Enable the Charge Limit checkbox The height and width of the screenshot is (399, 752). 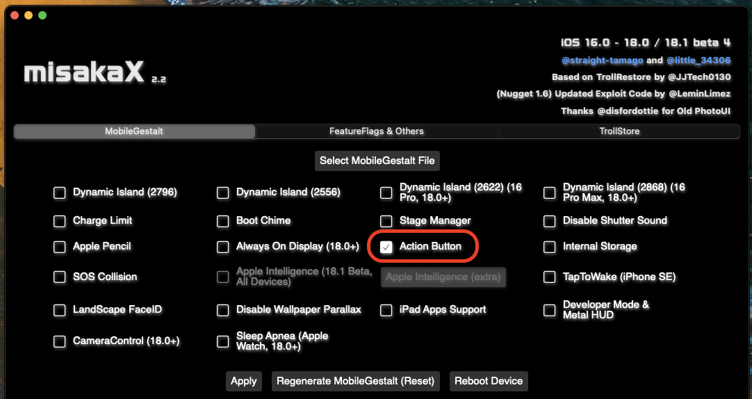click(x=60, y=221)
